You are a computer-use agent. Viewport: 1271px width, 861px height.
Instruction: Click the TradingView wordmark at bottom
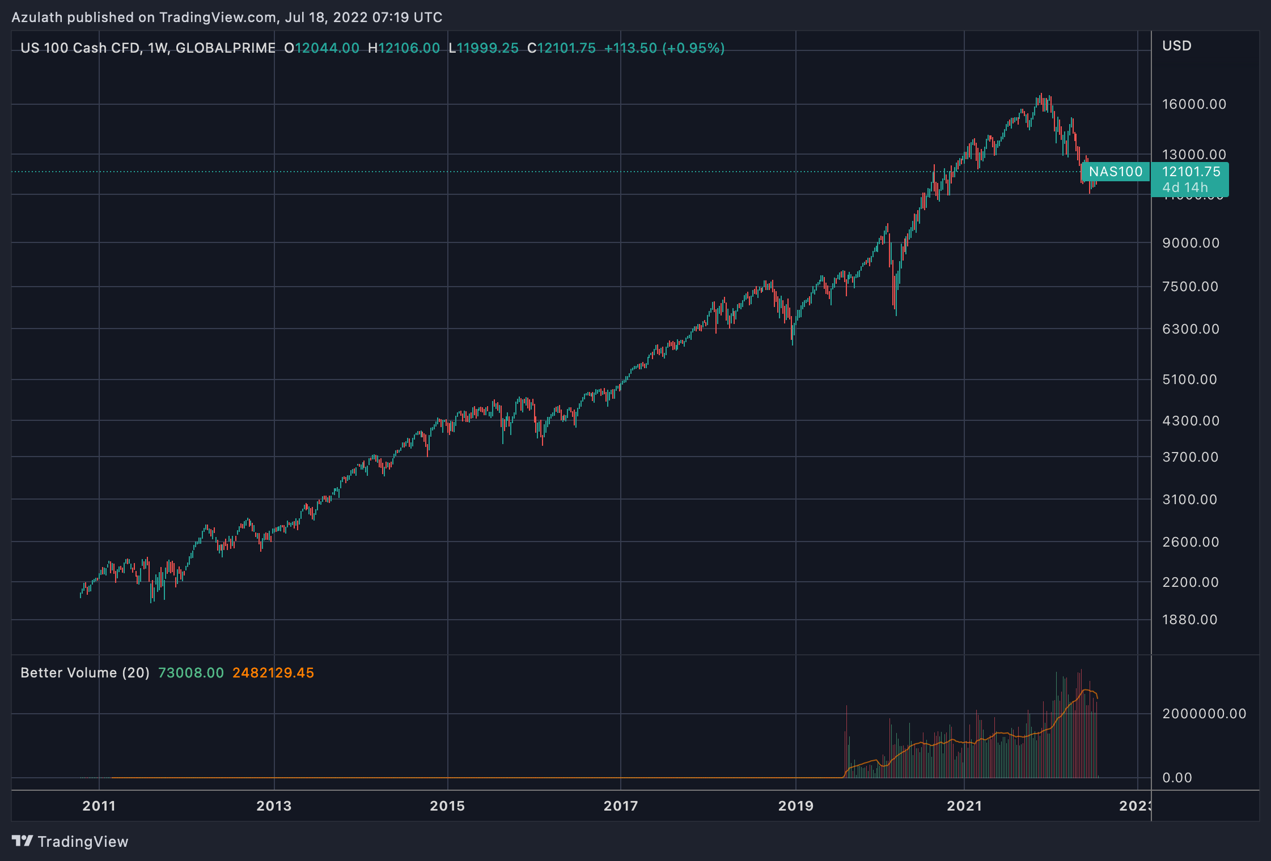click(x=83, y=842)
